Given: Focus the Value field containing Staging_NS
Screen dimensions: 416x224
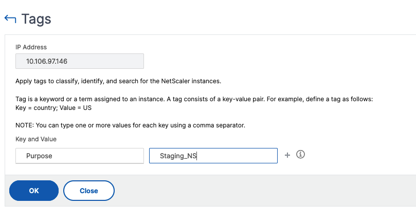Looking at the screenshot, I should click(213, 156).
